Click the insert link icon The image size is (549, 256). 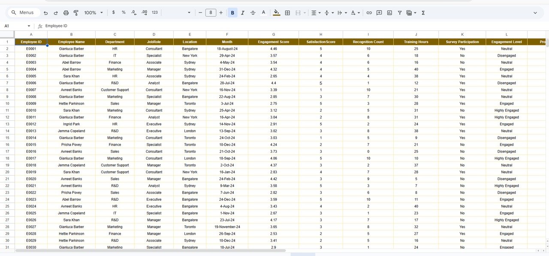[x=369, y=12]
